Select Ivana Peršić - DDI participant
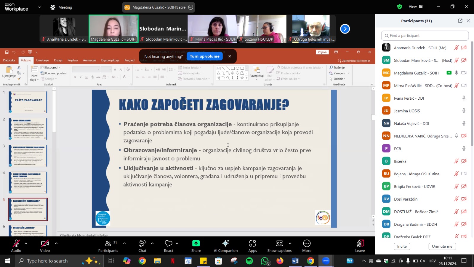 [x=425, y=98]
